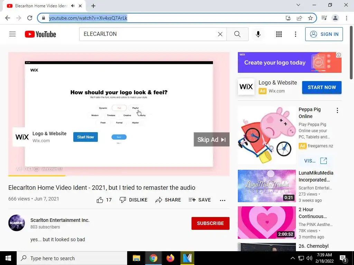Close the Elecarlton Home Video tab
Screen dimensions: 354x265
tap(80, 6)
